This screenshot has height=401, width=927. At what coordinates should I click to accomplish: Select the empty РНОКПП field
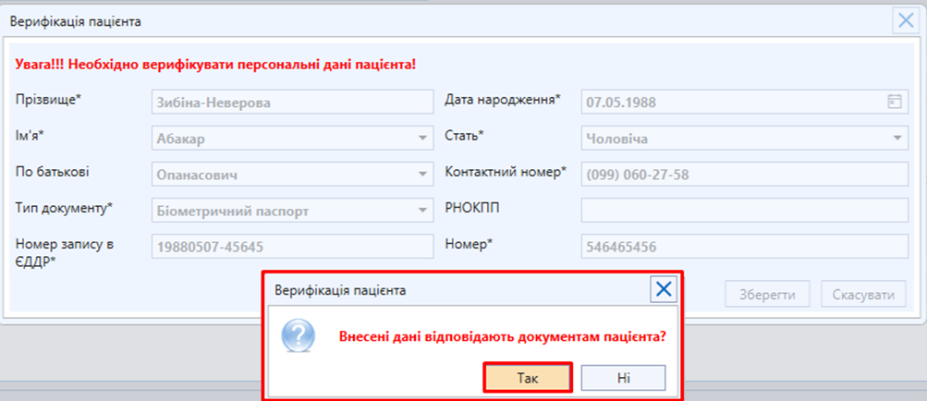[x=744, y=211]
